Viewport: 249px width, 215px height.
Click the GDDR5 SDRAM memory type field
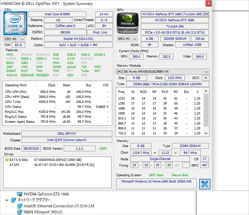click(175, 39)
